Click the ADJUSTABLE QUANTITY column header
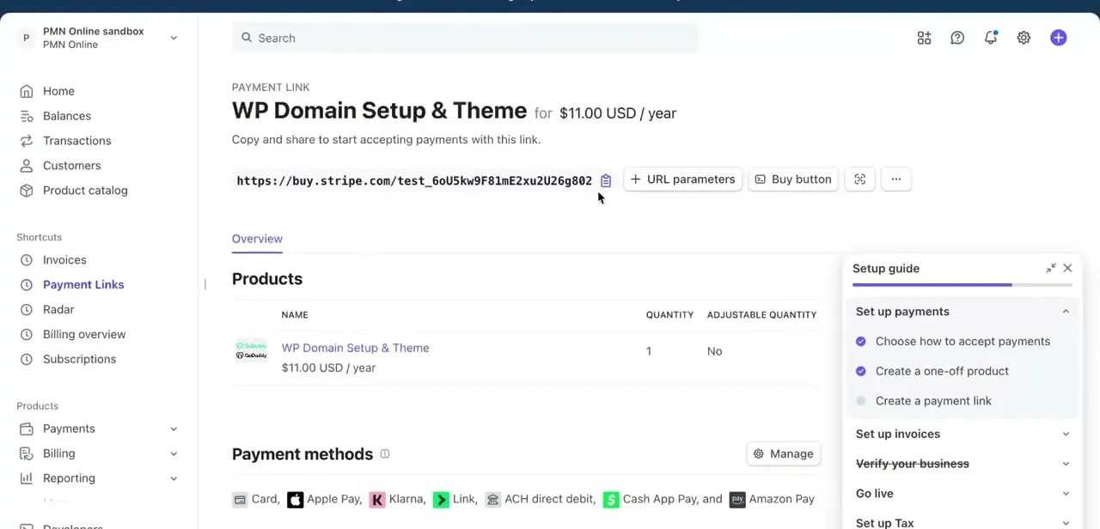 point(761,315)
